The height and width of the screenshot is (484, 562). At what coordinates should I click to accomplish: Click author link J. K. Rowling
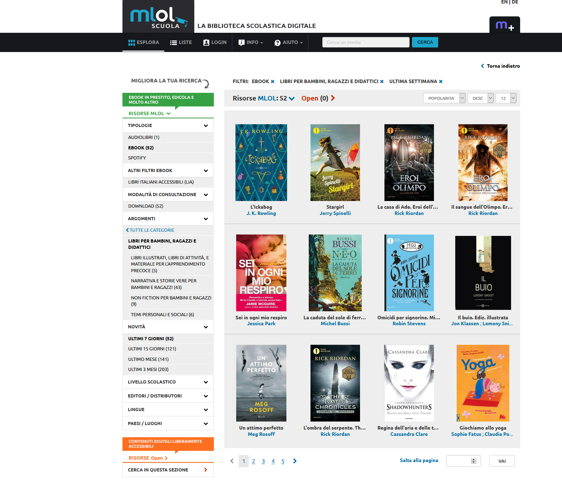[x=261, y=213]
